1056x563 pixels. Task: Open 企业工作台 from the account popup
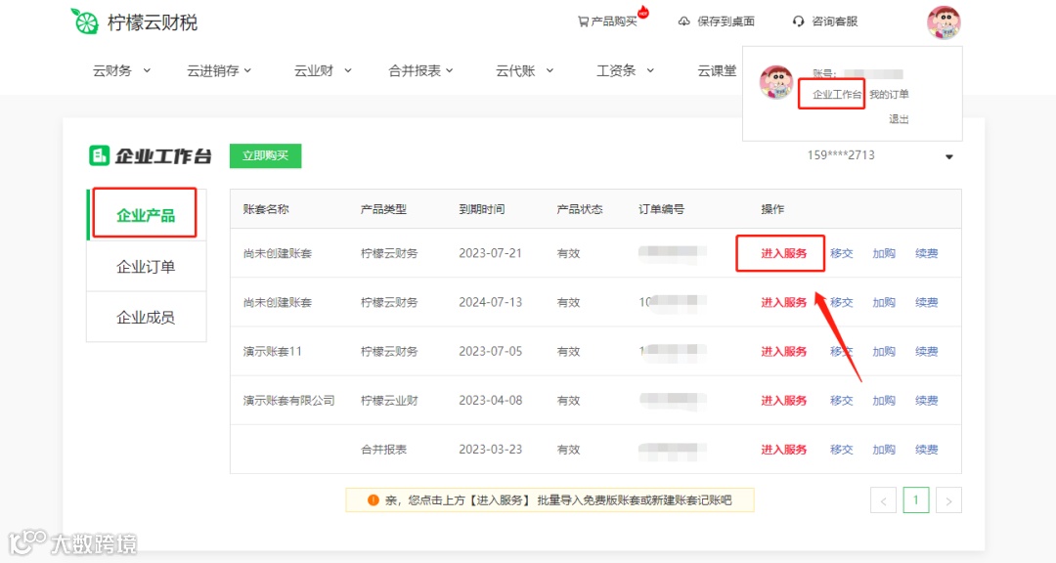837,94
